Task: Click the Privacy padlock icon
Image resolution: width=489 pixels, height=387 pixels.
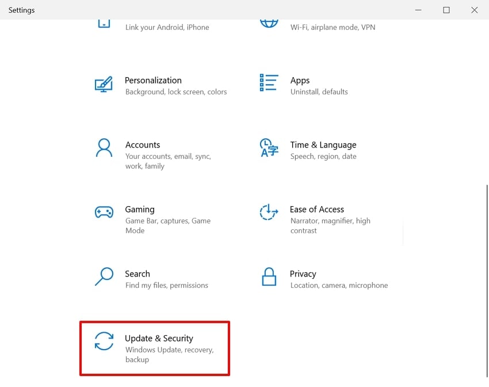Action: click(x=269, y=278)
